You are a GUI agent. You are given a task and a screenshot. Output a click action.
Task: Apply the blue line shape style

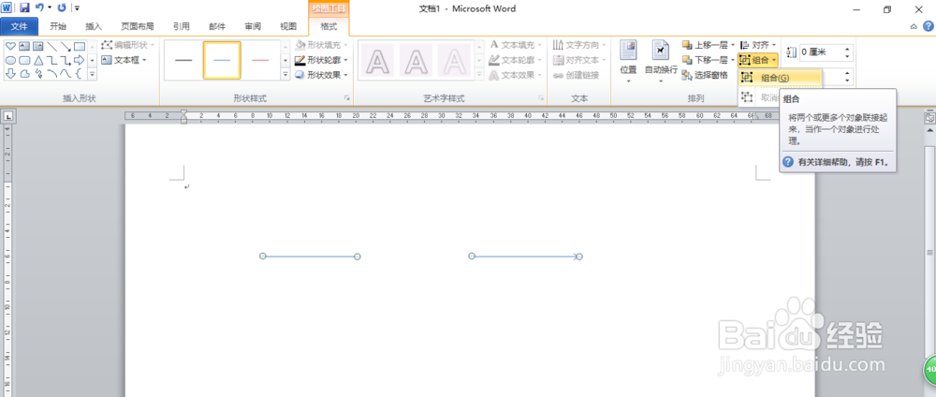pyautogui.click(x=222, y=60)
